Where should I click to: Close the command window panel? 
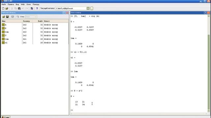208,13
